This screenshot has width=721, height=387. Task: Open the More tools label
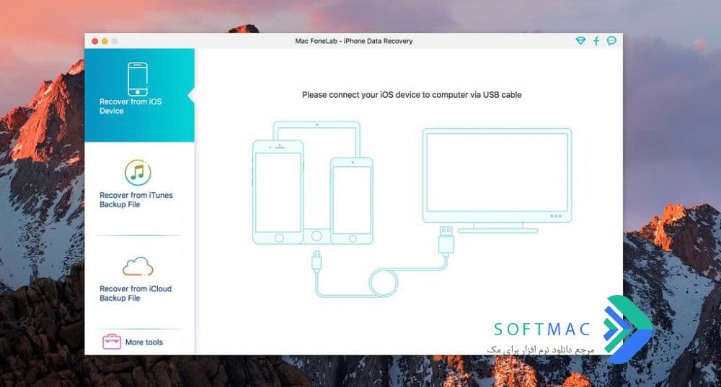point(144,342)
